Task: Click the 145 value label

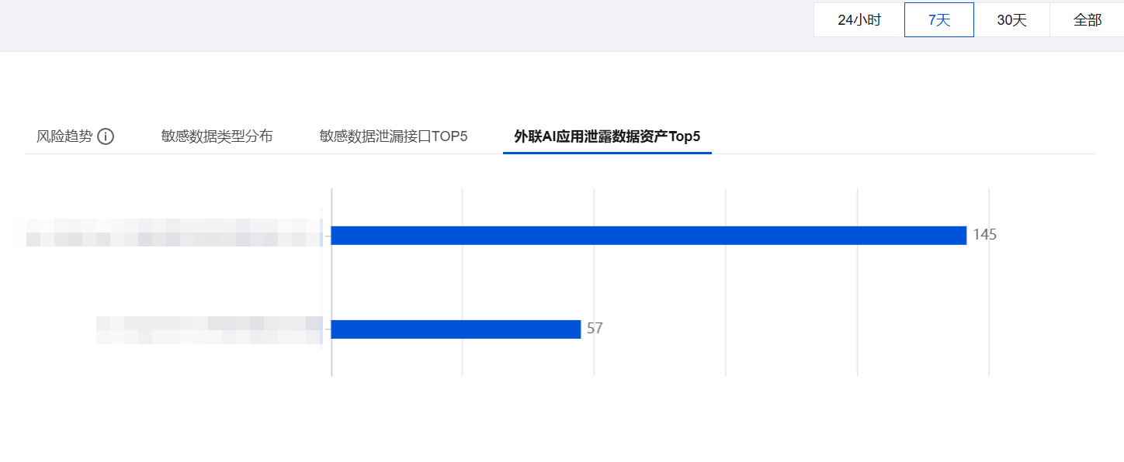Action: pos(984,235)
